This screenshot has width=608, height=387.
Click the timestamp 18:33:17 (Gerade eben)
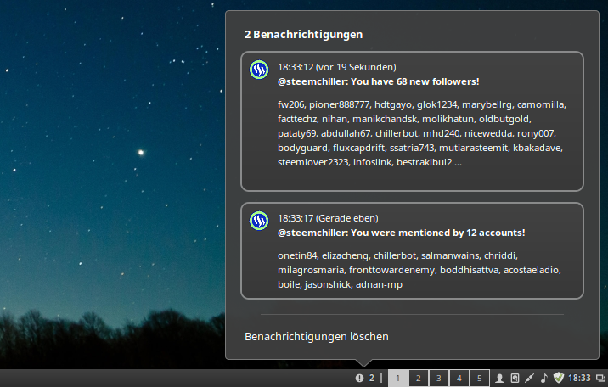tap(328, 218)
